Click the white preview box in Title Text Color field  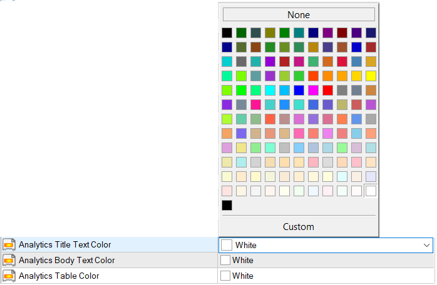[x=227, y=245]
